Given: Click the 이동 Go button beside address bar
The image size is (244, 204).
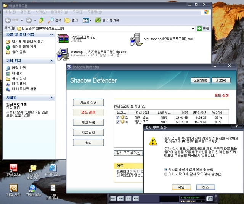Looking at the screenshot, I should 203,29.
